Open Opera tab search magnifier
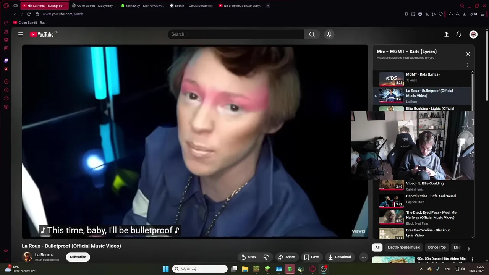Viewport: 489px width, 275px height. pyautogui.click(x=462, y=6)
